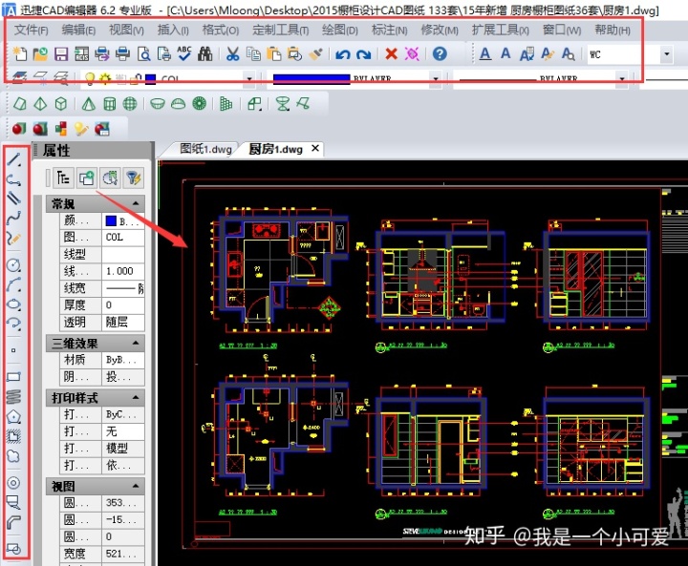
Task: Open the materials colored cubes icon
Action: click(x=60, y=129)
